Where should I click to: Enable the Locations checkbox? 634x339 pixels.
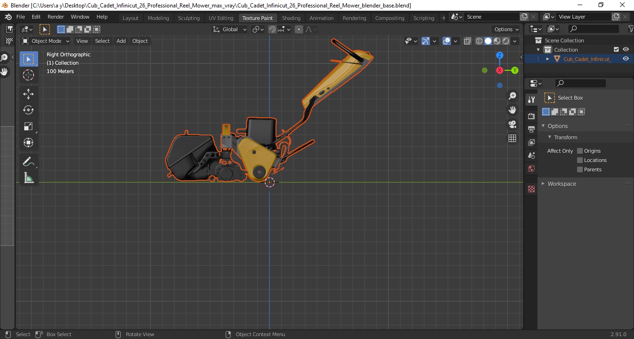[x=580, y=160]
